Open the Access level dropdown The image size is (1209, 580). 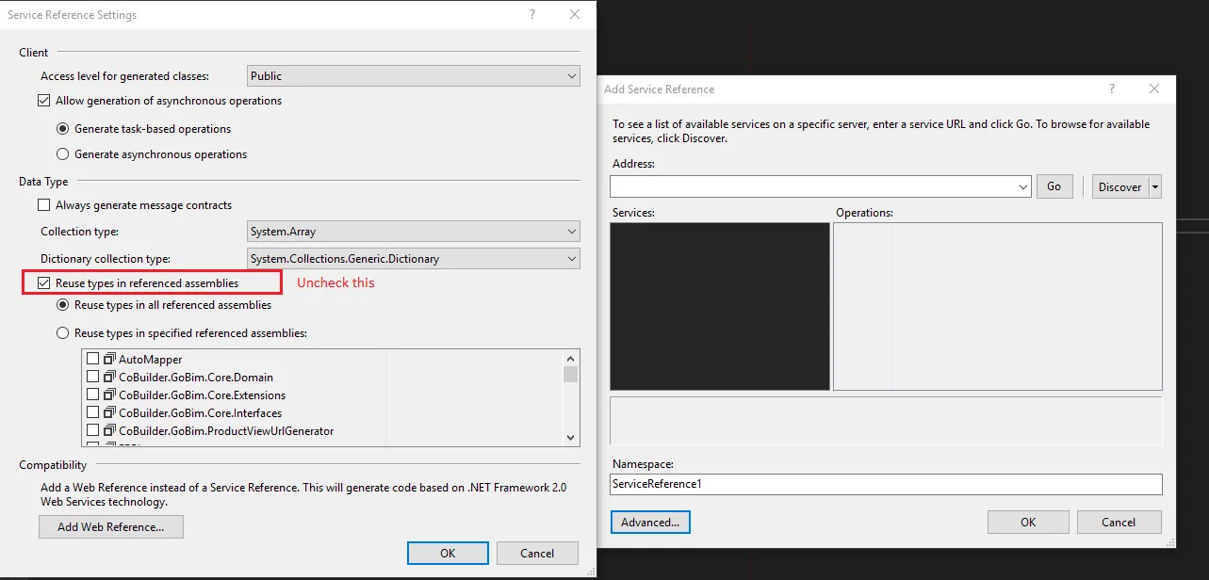pos(414,76)
